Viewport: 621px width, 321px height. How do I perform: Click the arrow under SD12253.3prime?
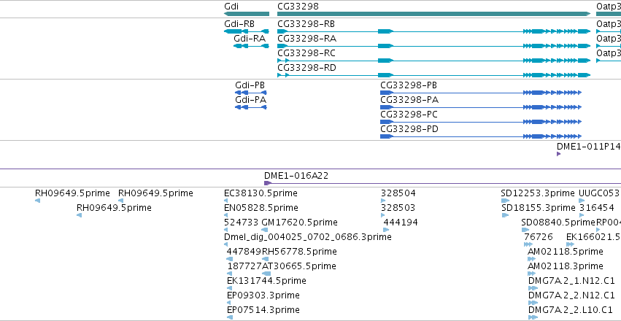[504, 201]
